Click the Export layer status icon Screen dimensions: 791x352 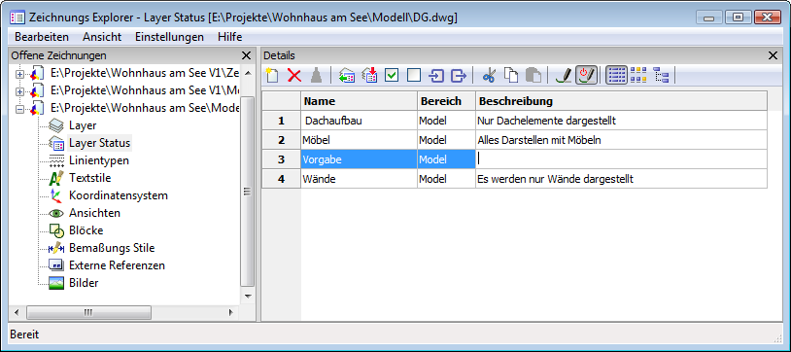pyautogui.click(x=458, y=76)
